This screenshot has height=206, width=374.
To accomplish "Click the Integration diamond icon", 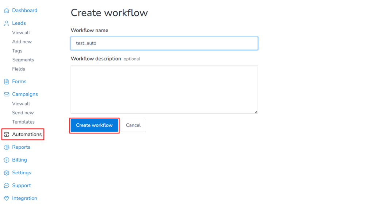I will 7,198.
